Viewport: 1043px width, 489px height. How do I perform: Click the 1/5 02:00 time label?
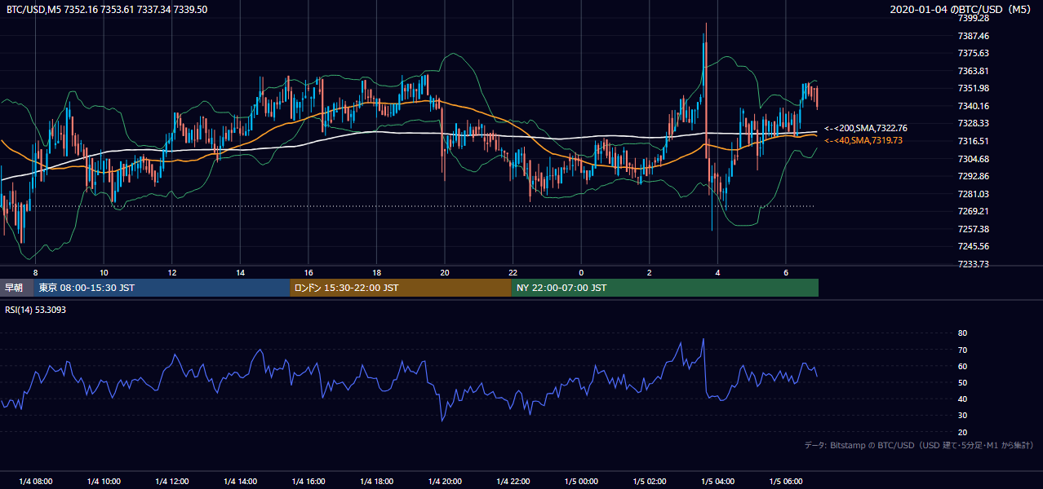(x=650, y=482)
